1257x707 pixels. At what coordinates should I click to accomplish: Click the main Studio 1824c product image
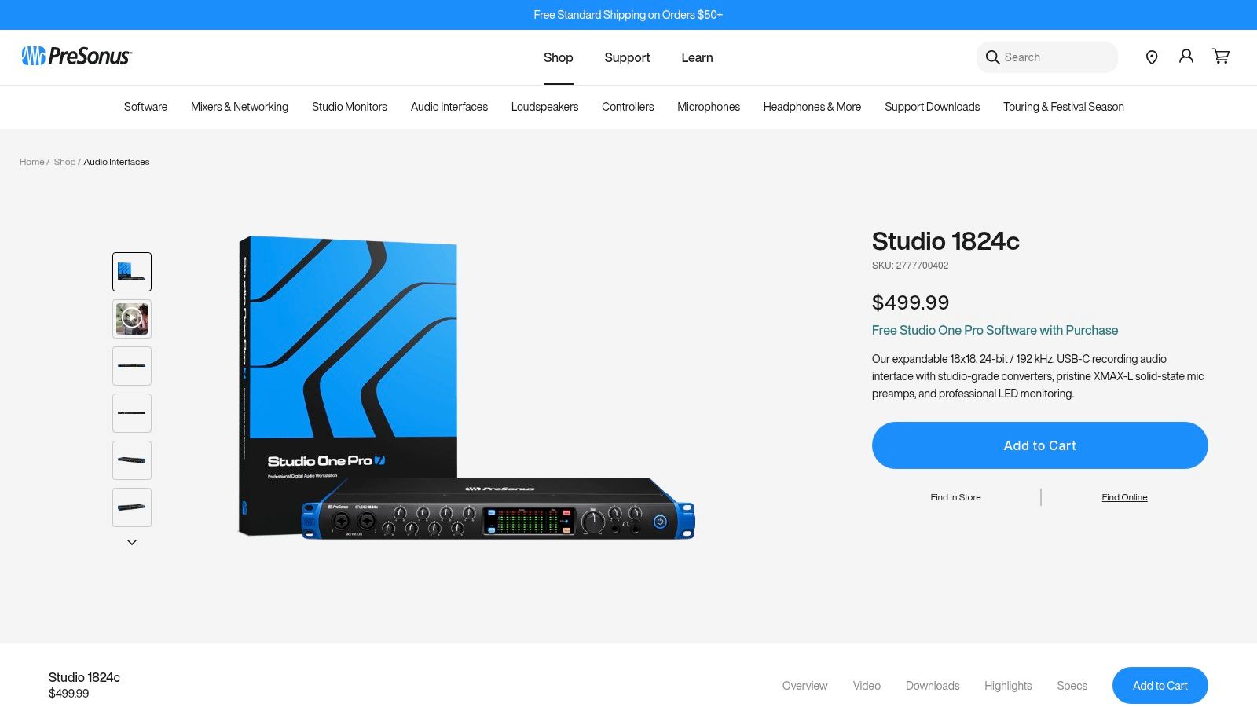tap(467, 387)
